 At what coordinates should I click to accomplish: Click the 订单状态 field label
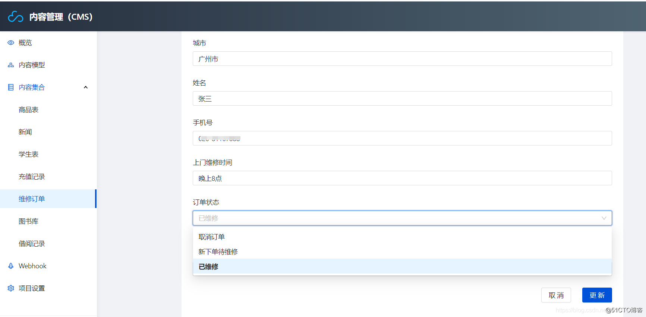point(206,202)
